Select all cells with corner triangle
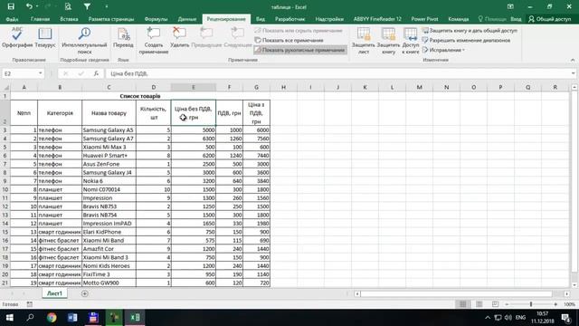Image resolution: width=579 pixels, height=326 pixels. coord(6,87)
